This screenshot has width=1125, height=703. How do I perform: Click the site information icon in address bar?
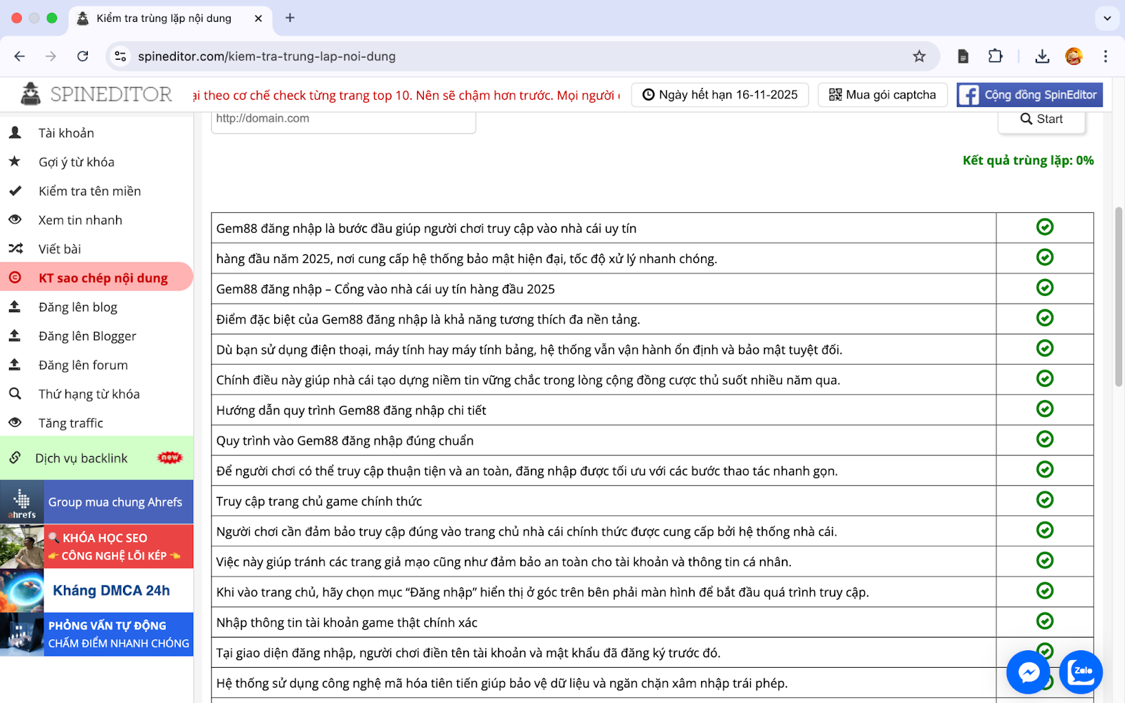[121, 56]
